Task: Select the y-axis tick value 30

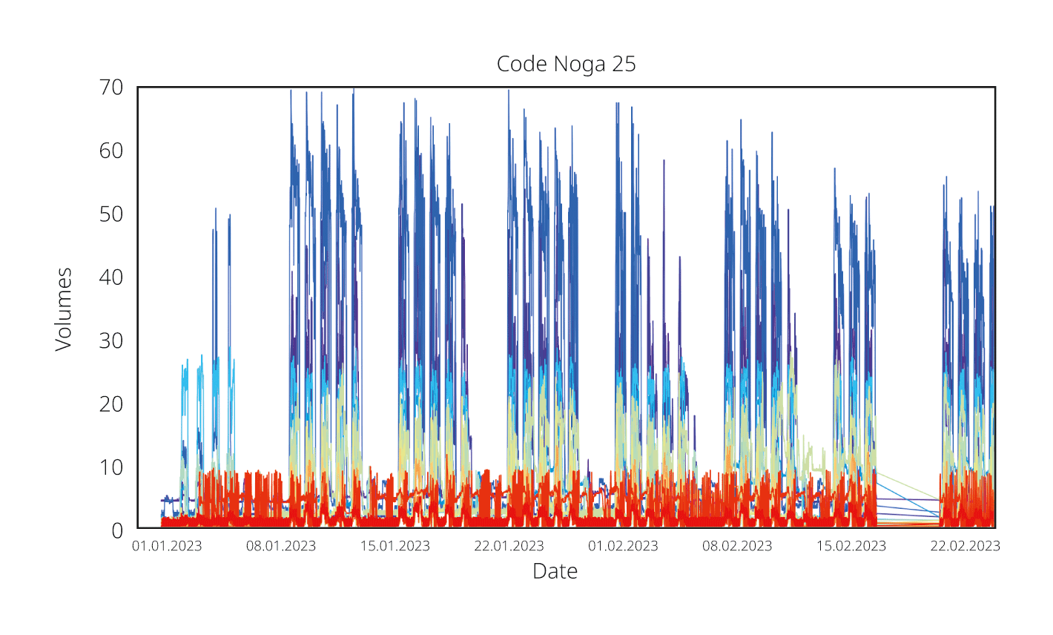Action: (111, 341)
